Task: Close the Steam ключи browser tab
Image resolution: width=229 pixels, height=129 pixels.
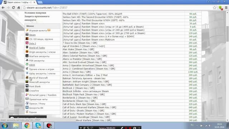Action: (x=34, y=3)
